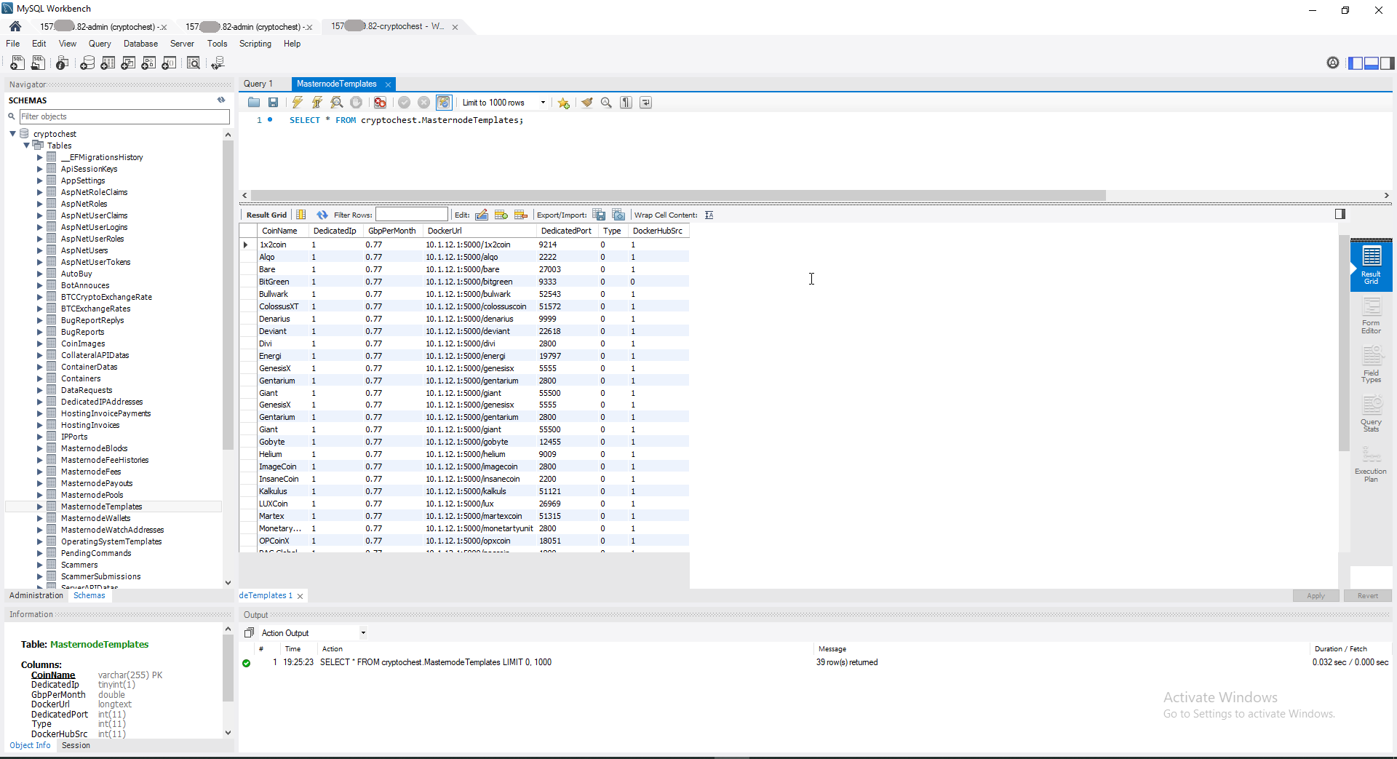
Task: Search table data icon in main toolbar
Action: tap(194, 63)
